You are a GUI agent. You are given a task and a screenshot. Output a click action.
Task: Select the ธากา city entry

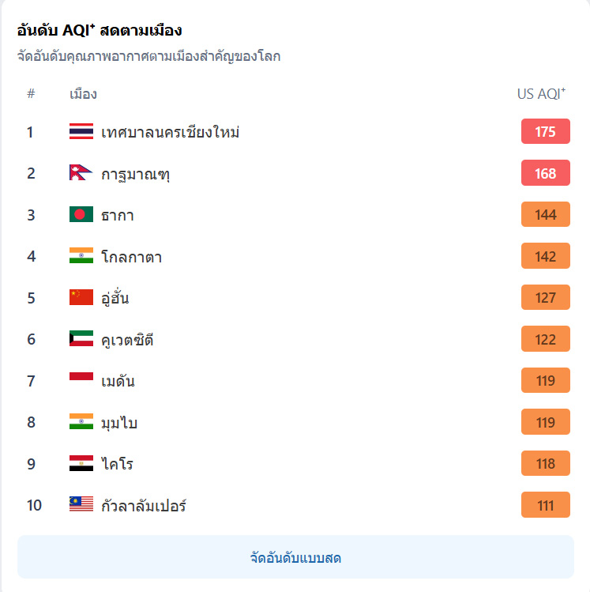[x=118, y=215]
